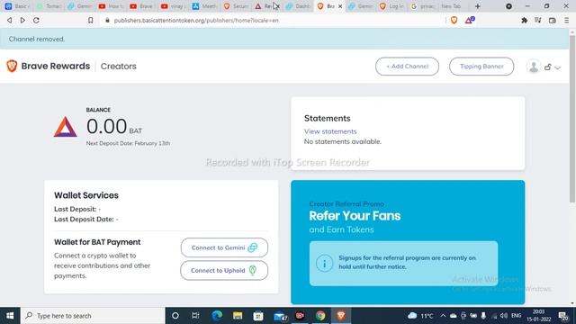The image size is (576, 324).
Task: Switch to the Log In tab
Action: tap(392, 6)
